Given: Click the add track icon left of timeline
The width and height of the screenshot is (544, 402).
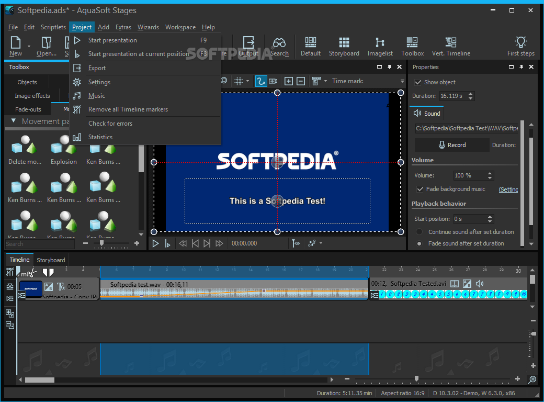Looking at the screenshot, I should (x=10, y=314).
